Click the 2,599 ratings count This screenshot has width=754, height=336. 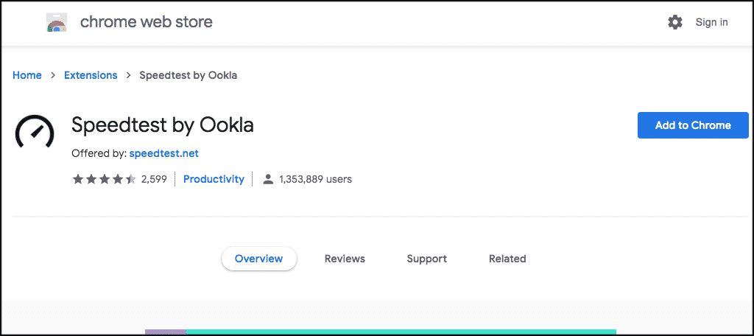point(154,180)
